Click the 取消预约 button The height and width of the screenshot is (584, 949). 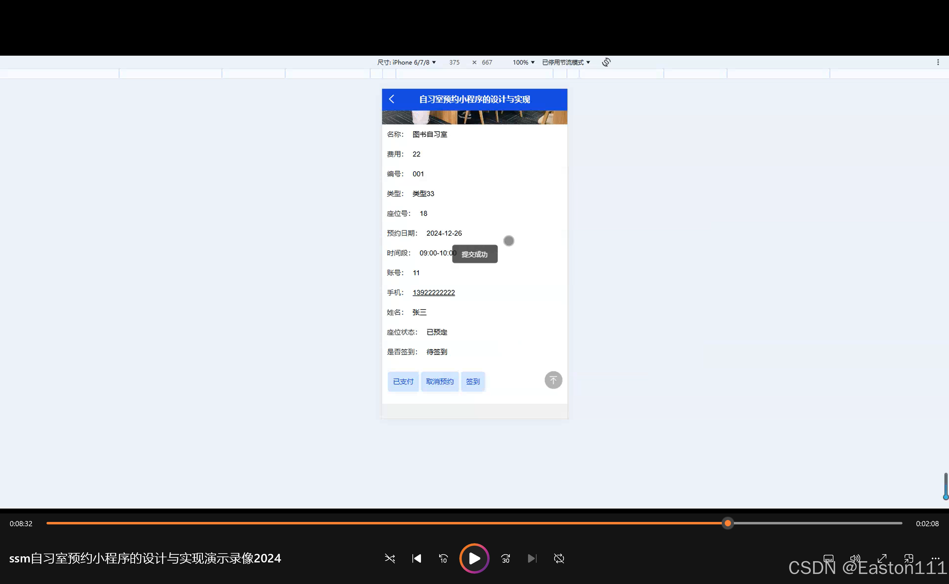pyautogui.click(x=440, y=382)
